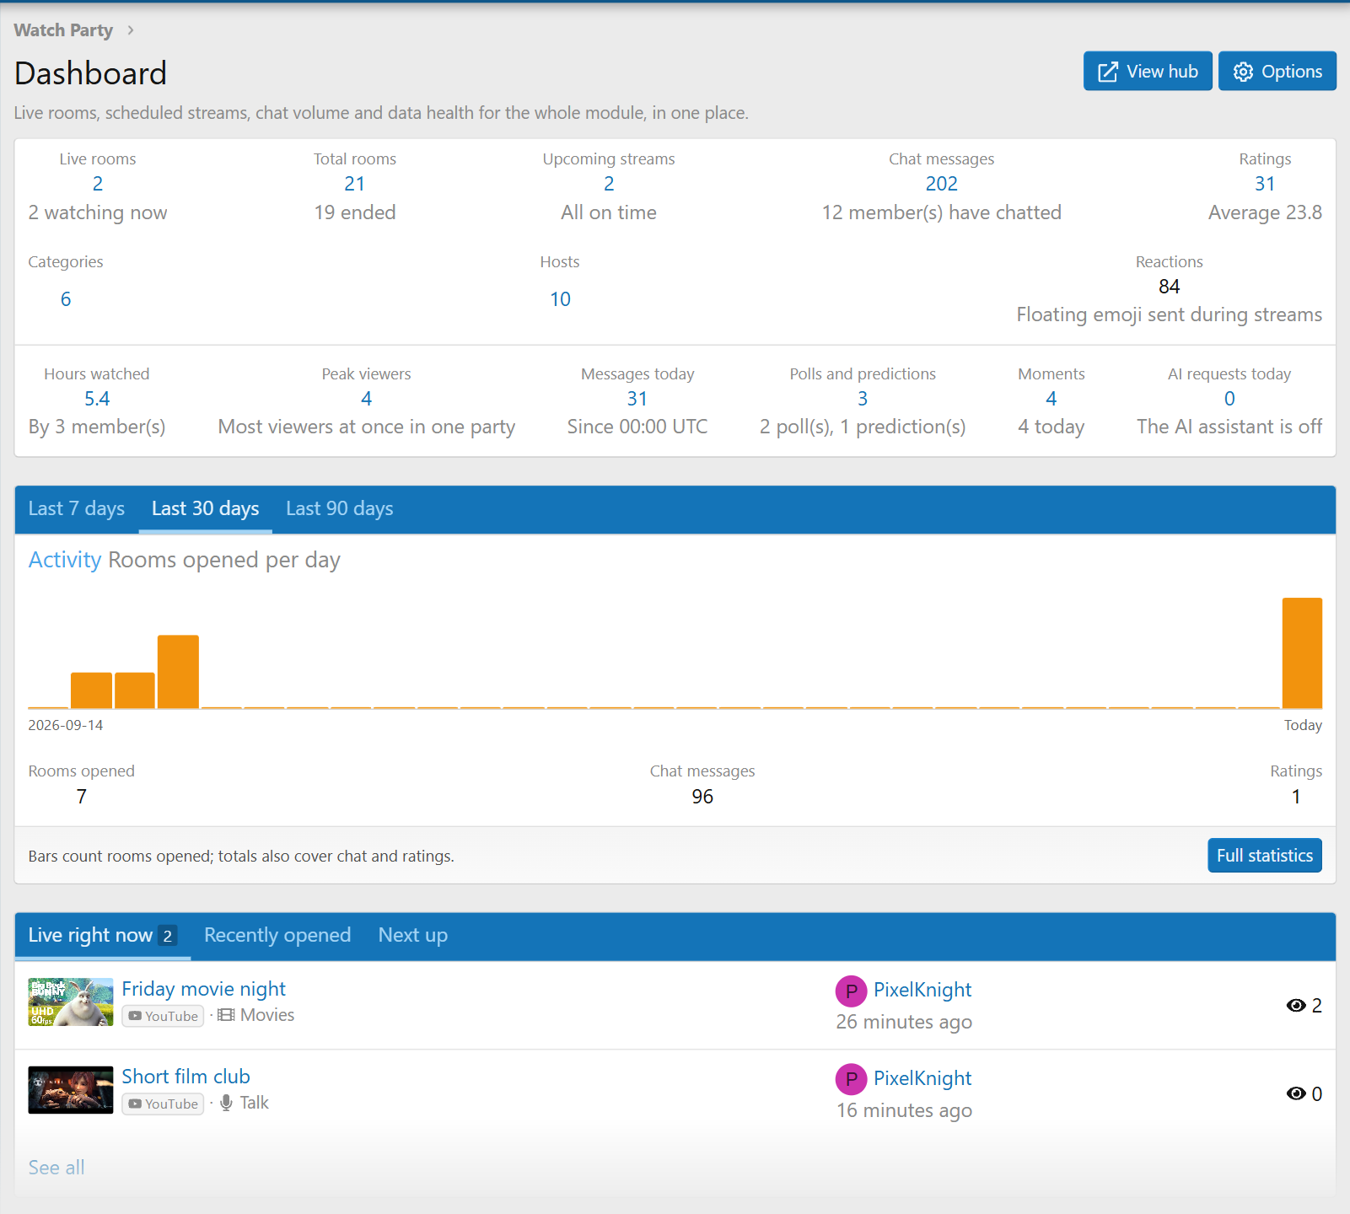Click the Options gear icon

pyautogui.click(x=1243, y=72)
